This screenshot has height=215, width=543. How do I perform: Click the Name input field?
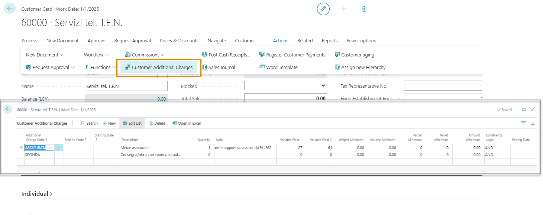tap(126, 86)
